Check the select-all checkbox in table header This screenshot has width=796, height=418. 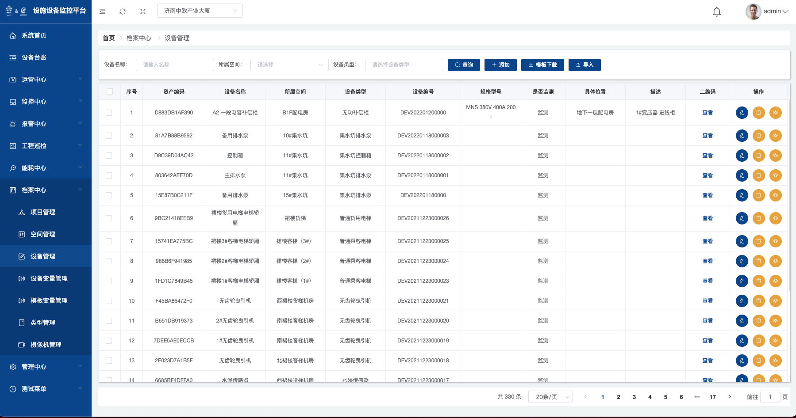click(109, 91)
